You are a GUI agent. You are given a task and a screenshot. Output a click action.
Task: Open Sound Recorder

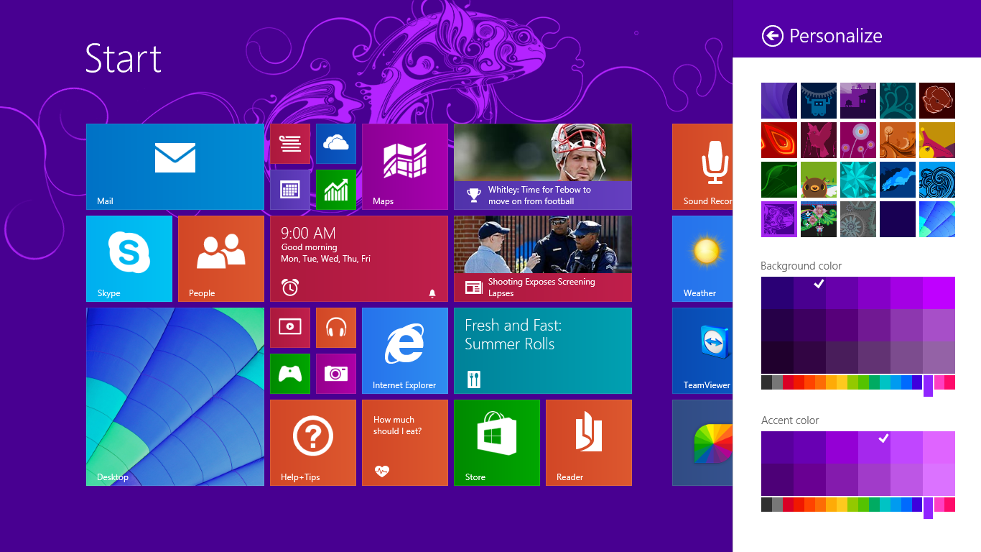point(700,166)
